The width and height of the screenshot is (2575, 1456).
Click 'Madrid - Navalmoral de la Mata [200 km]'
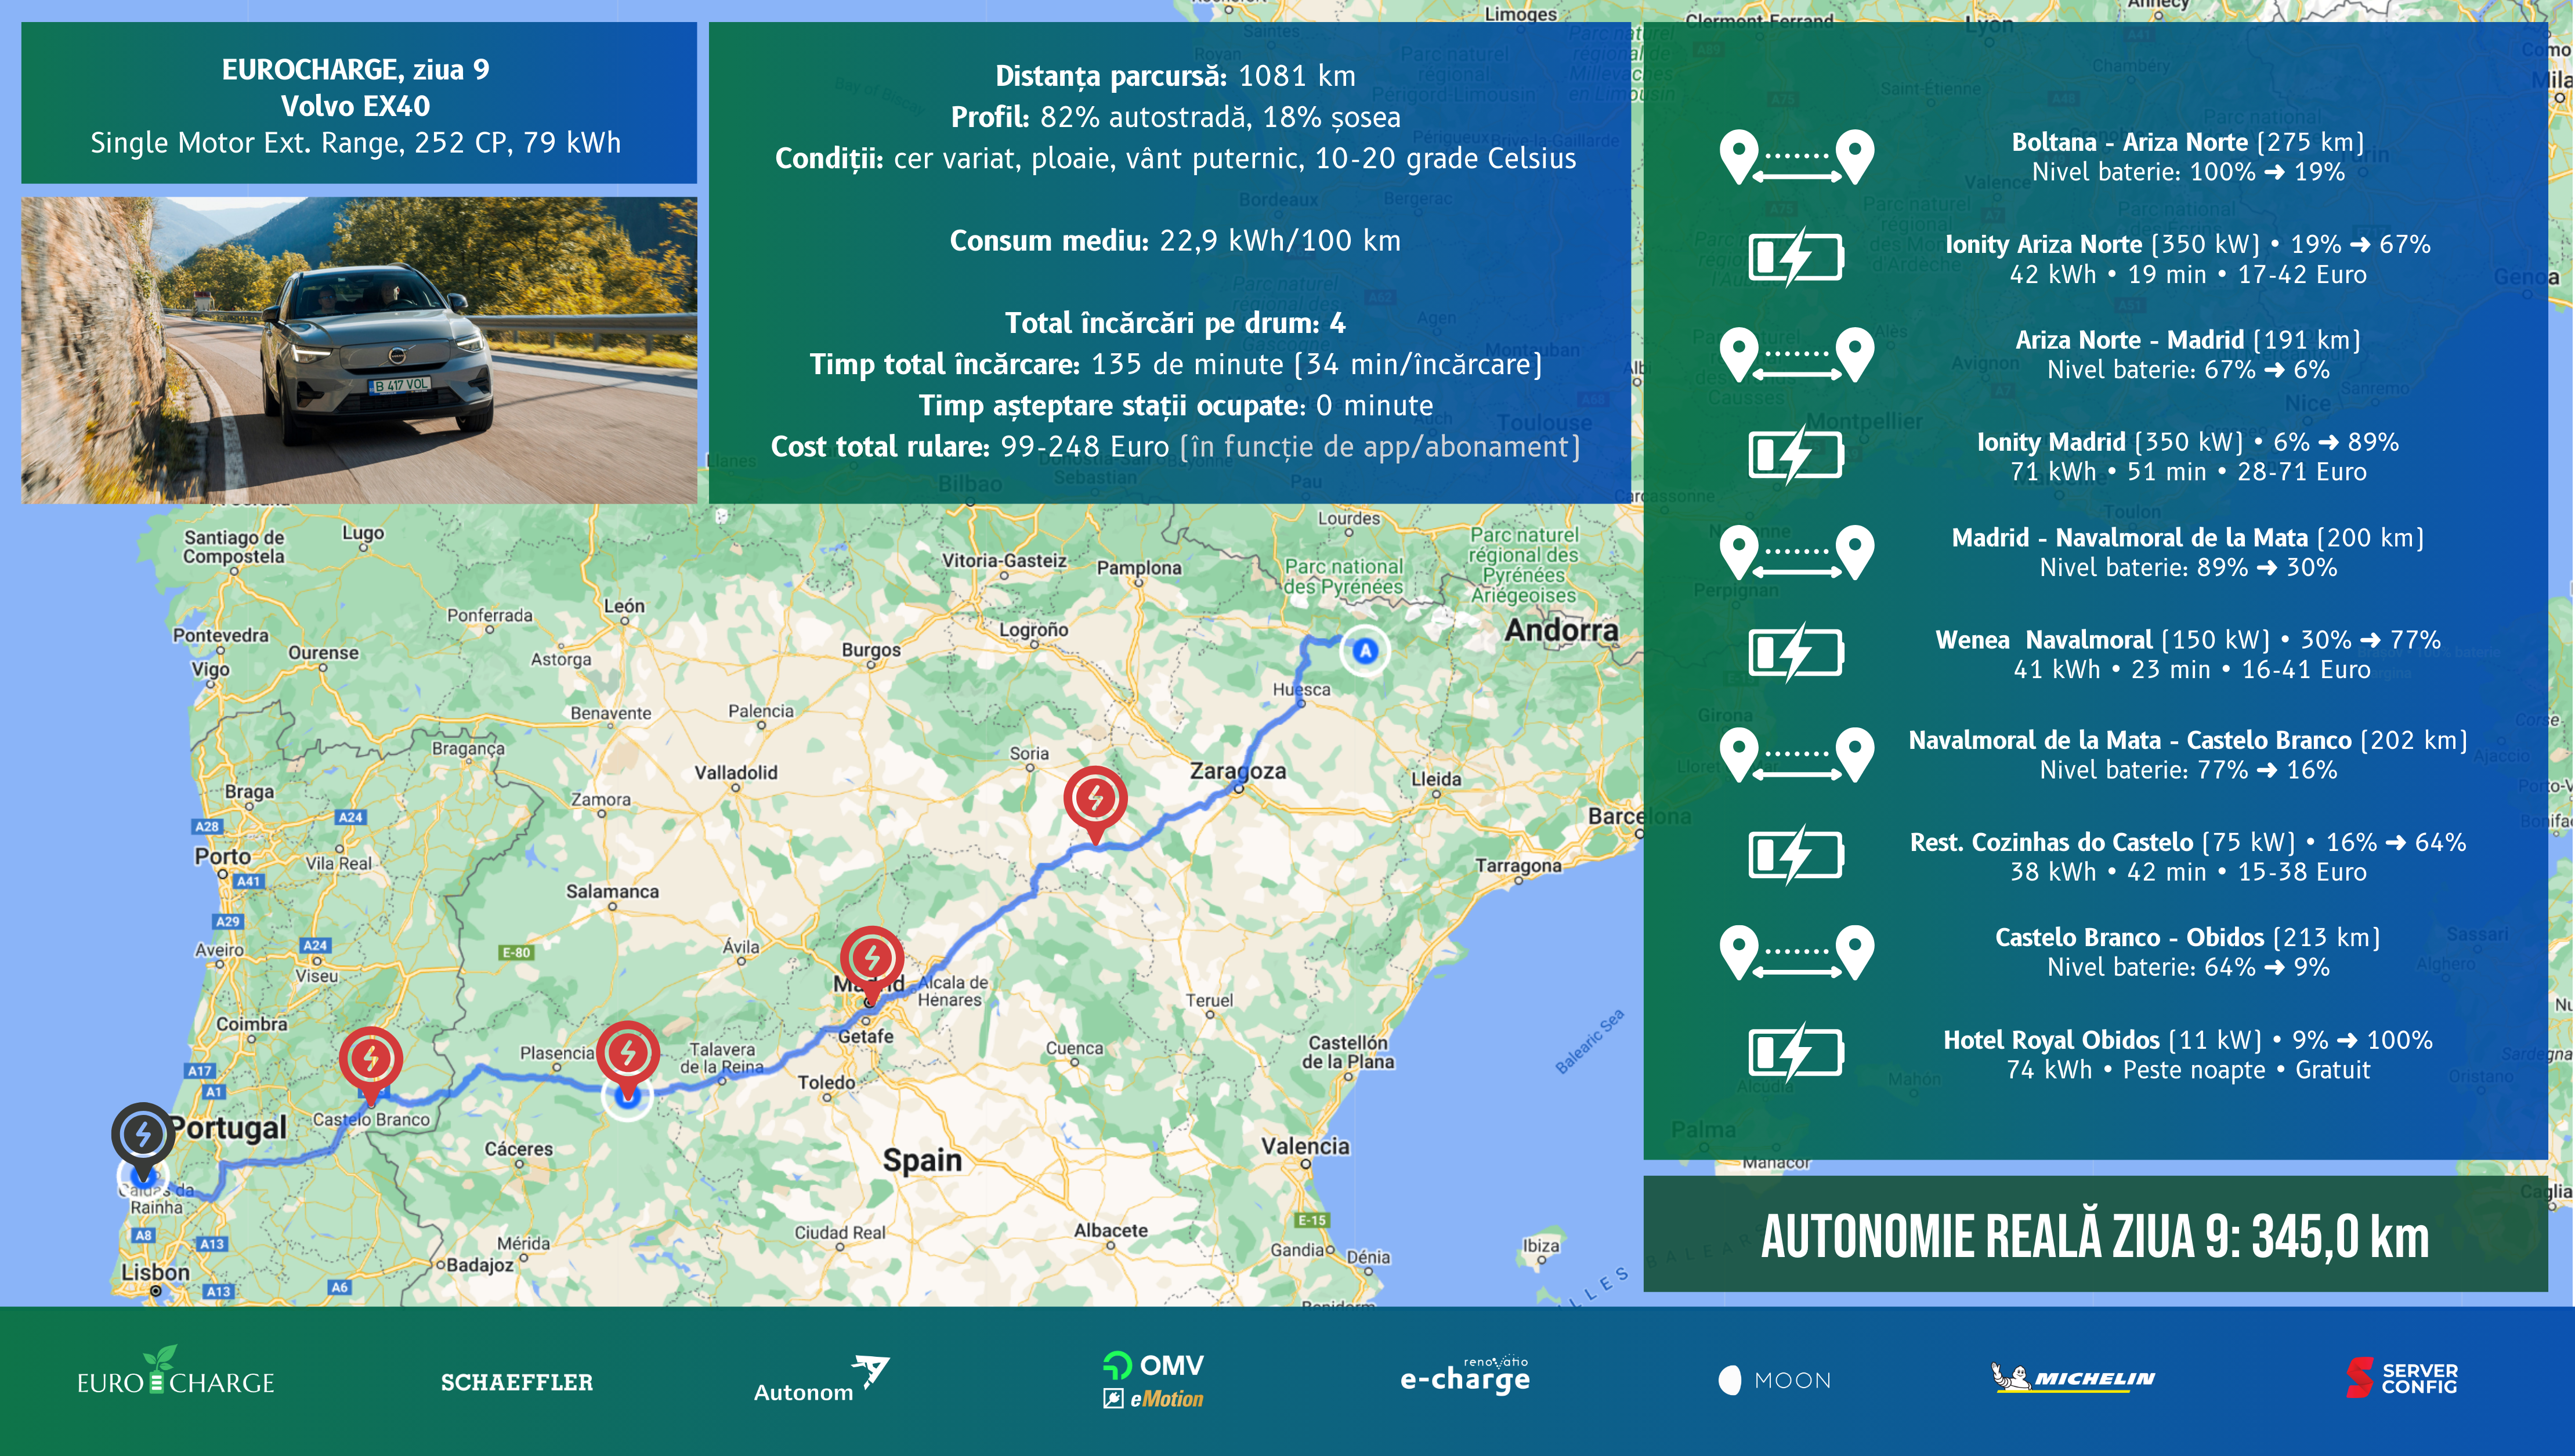point(2188,538)
